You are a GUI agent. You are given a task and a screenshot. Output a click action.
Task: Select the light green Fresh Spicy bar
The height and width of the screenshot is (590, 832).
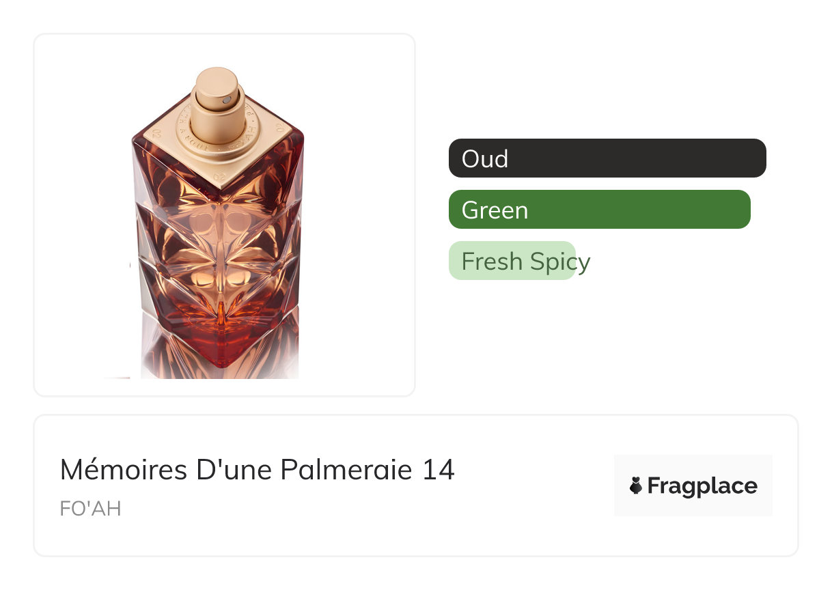coord(512,261)
